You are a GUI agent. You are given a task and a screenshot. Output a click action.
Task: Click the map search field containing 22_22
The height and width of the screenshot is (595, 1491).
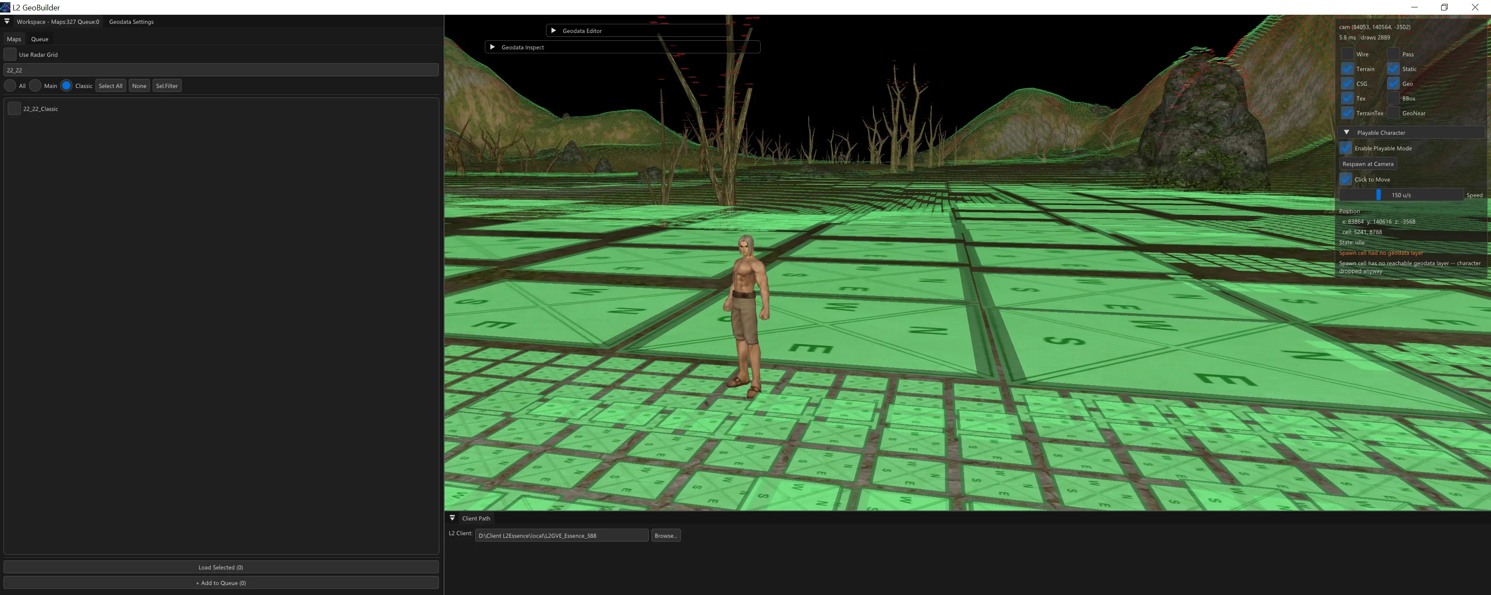pyautogui.click(x=220, y=70)
